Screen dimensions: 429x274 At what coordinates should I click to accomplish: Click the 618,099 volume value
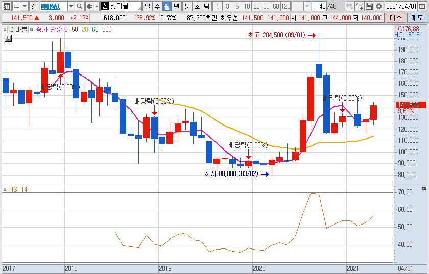[114, 18]
